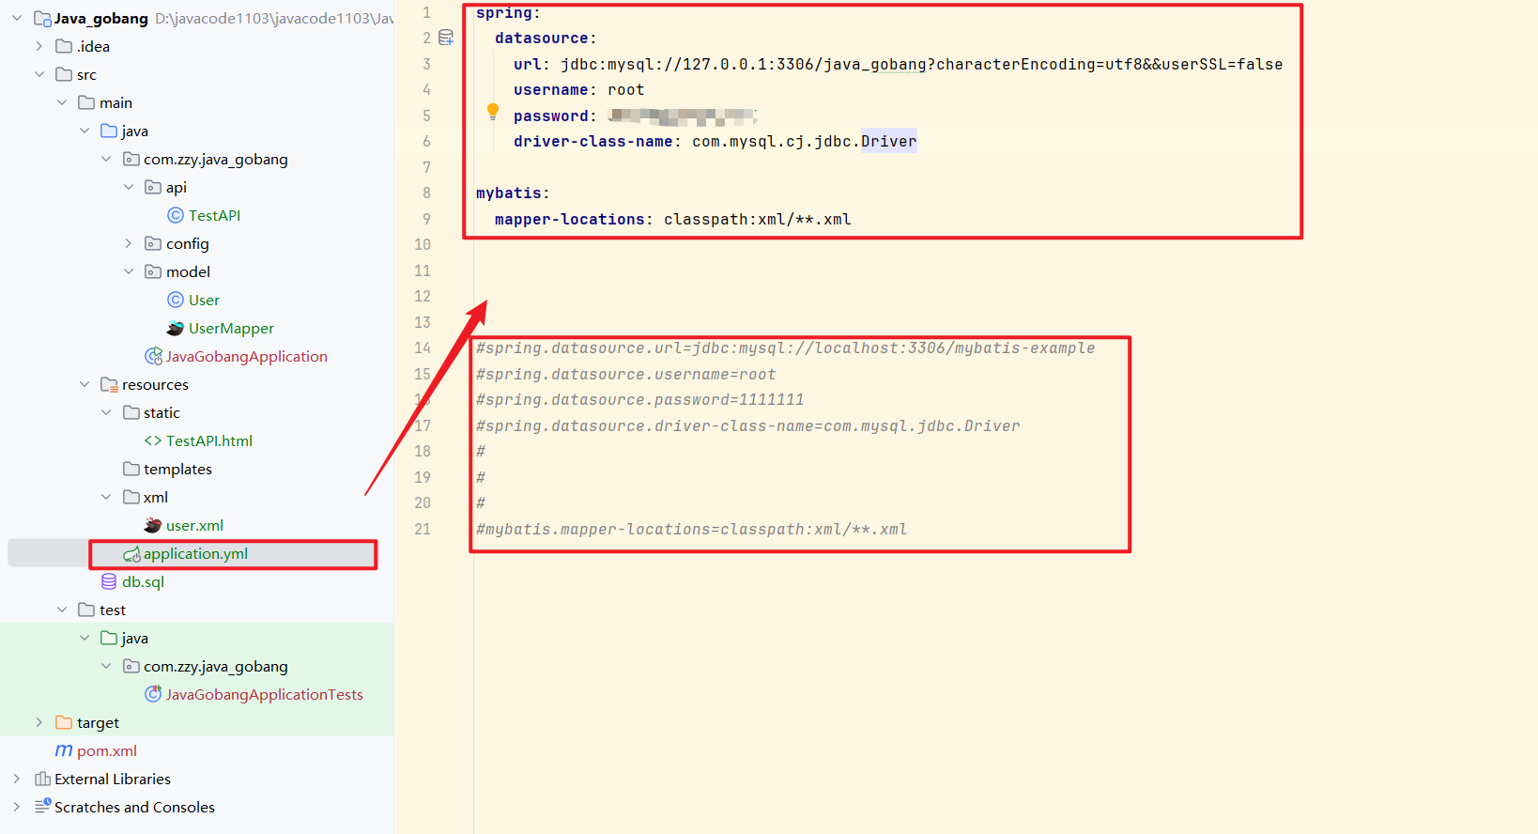Click commented spring.datasource.url line

pyautogui.click(x=785, y=347)
